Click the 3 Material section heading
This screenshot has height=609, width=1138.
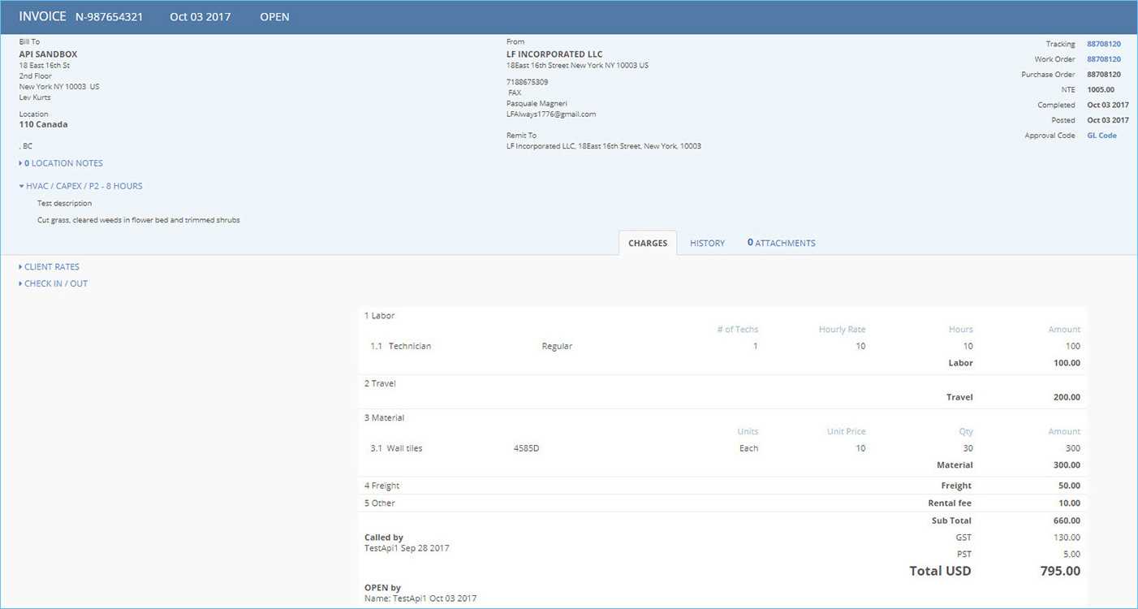pyautogui.click(x=384, y=417)
